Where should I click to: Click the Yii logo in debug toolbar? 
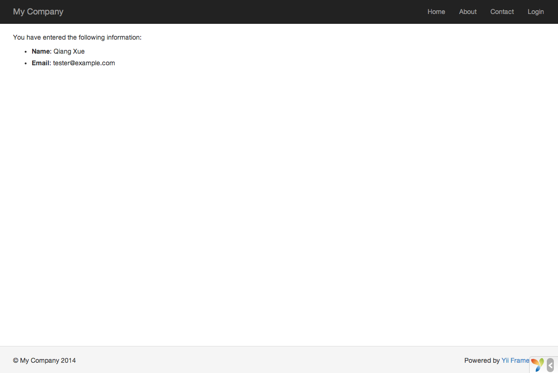(x=537, y=365)
